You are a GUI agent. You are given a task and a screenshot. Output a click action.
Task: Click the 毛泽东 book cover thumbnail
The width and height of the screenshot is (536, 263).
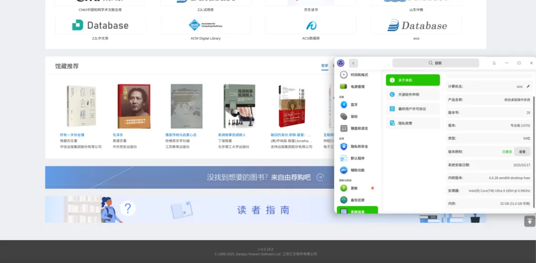tap(134, 106)
